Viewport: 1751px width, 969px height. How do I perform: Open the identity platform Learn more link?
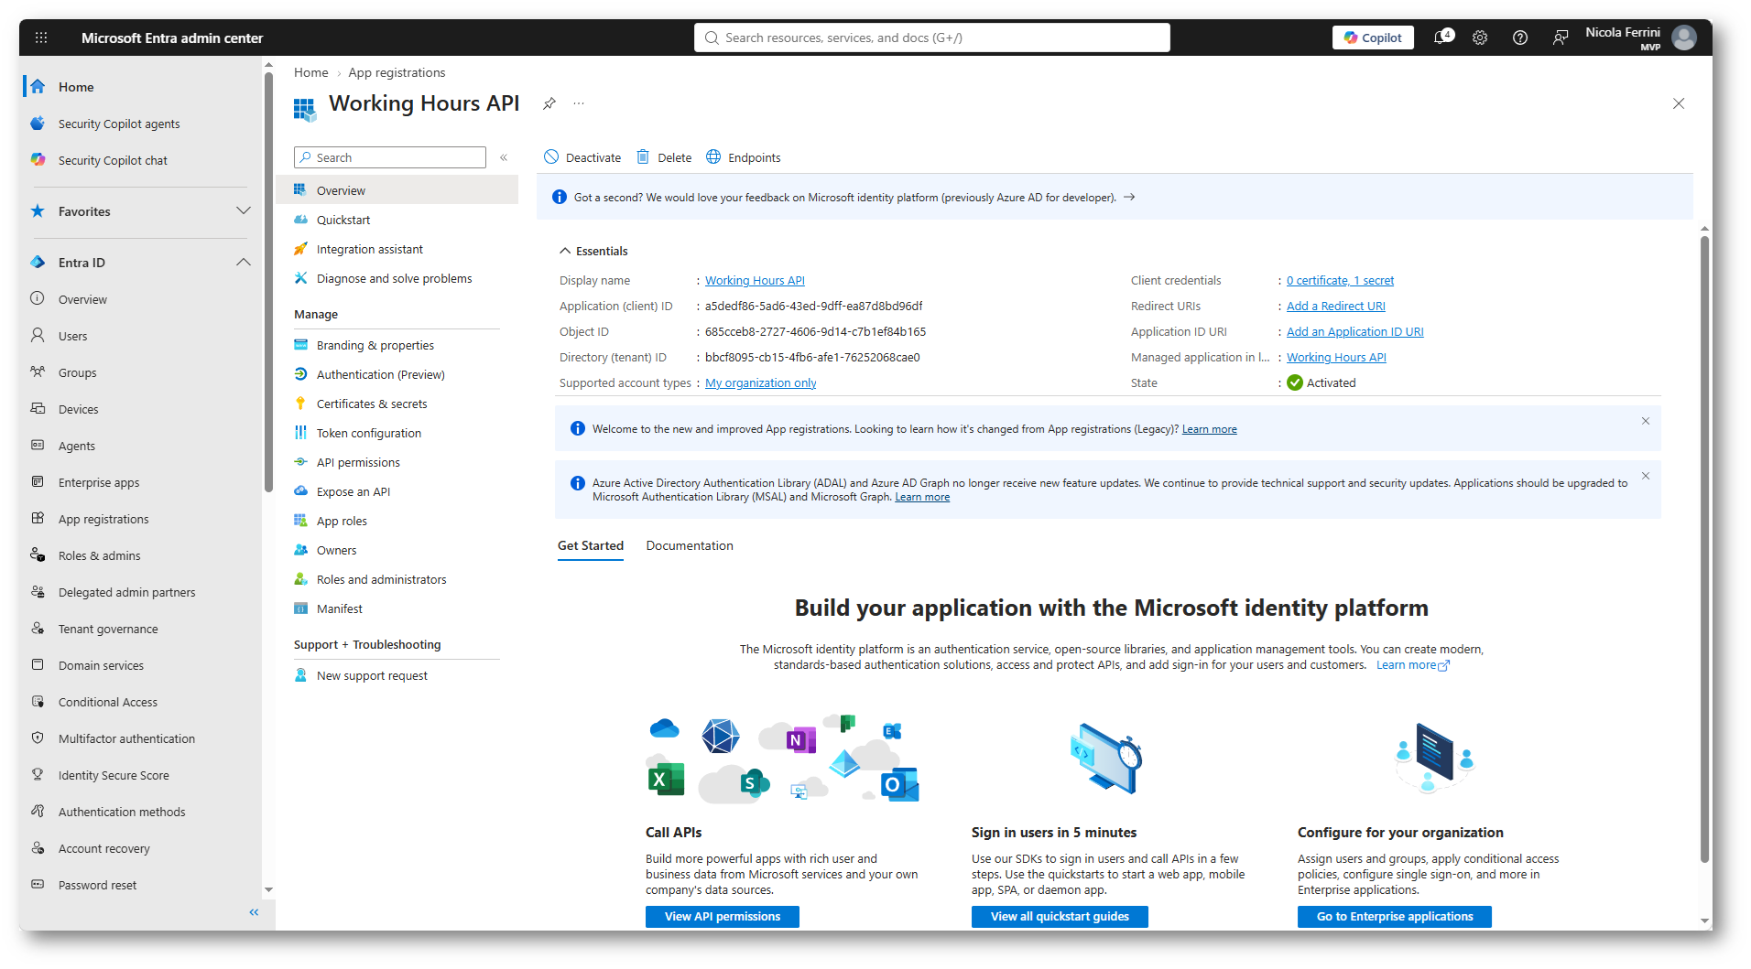tap(1413, 665)
